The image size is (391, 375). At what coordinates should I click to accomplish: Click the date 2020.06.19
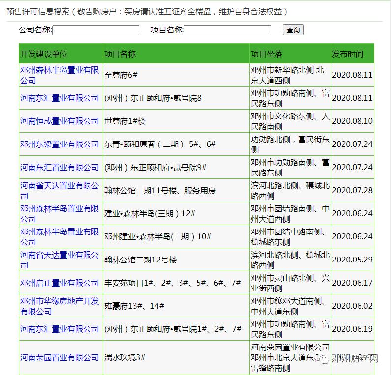[x=352, y=329]
